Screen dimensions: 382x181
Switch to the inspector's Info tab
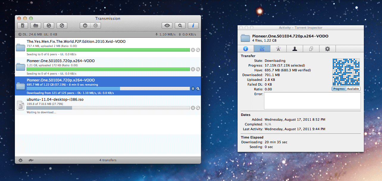pos(245,48)
